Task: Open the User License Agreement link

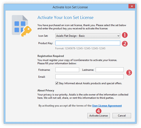Action: [107, 106]
